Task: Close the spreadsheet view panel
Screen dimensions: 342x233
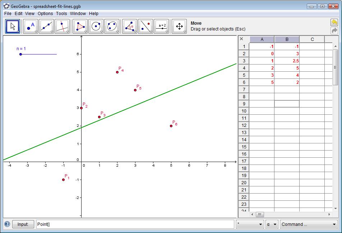Action: (x=241, y=39)
